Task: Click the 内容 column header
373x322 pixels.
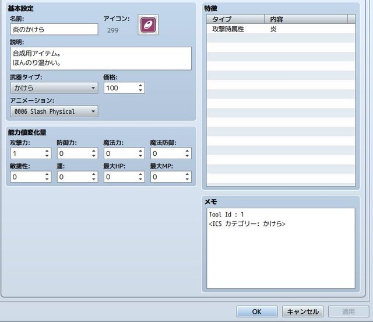Action: point(306,19)
